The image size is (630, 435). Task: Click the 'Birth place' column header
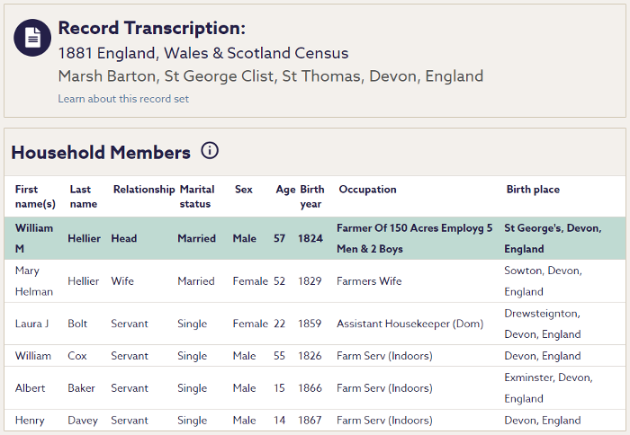(533, 190)
